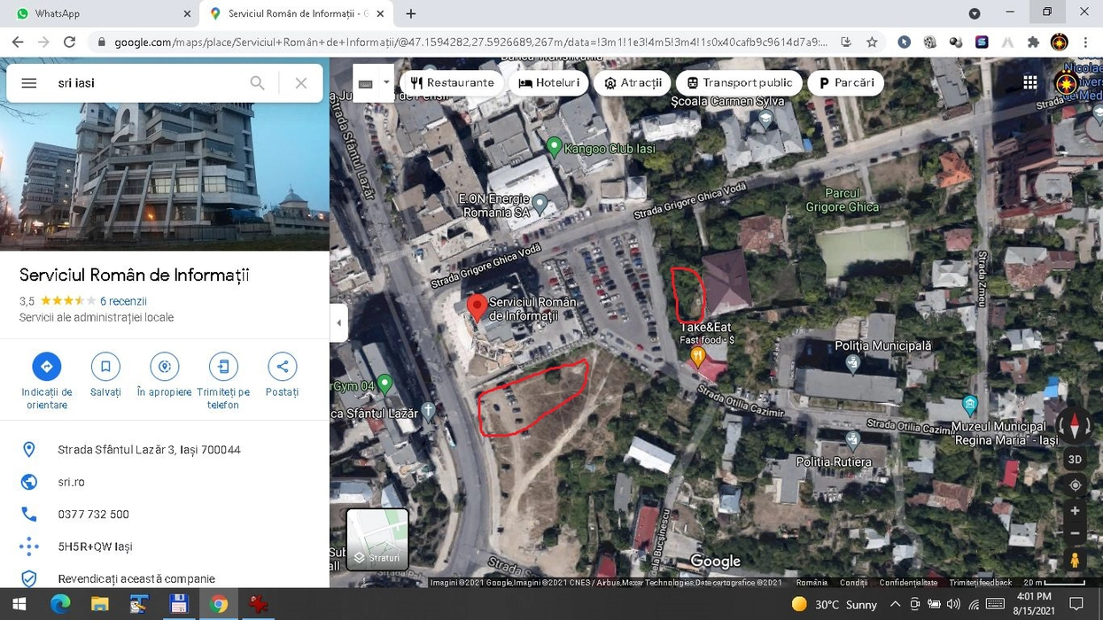This screenshot has width=1103, height=620.
Task: Get directions with Indicații de orientare
Action: point(47,379)
